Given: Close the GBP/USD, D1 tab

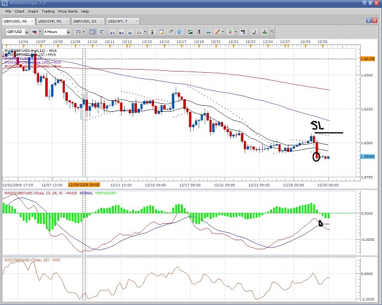Looking at the screenshot, I should click(x=101, y=21).
